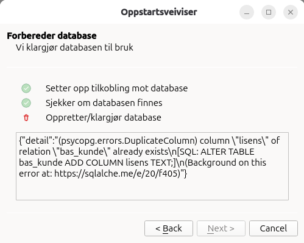Click the disabled Next button

(221, 228)
